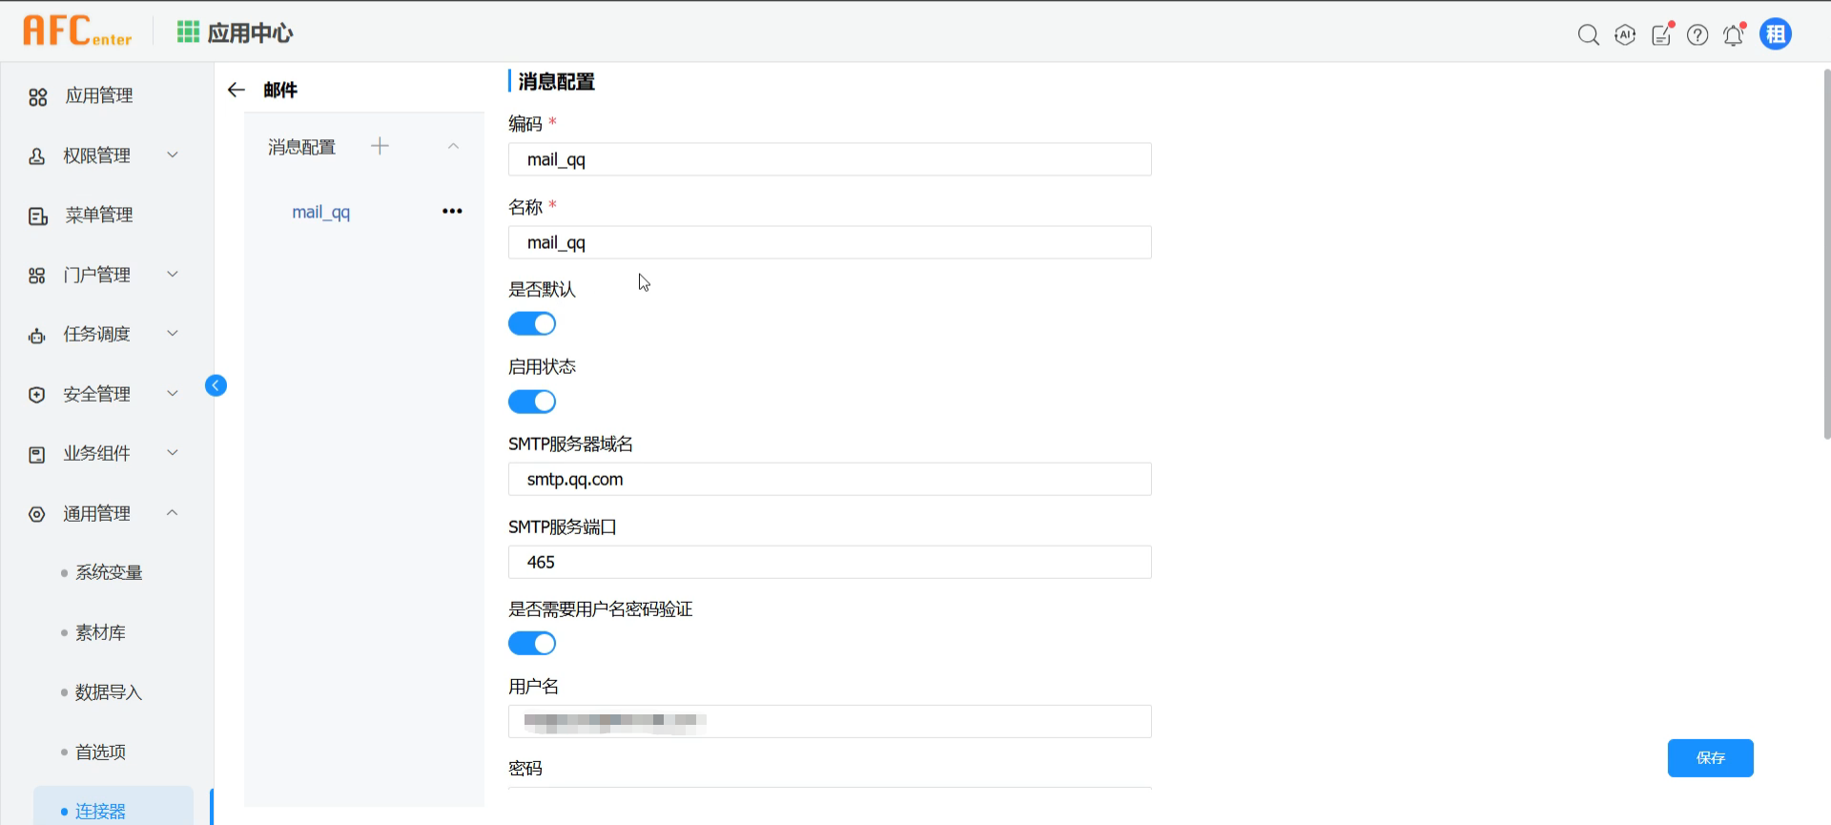
Task: Open the mail_qq three-dot more menu
Action: 452,212
